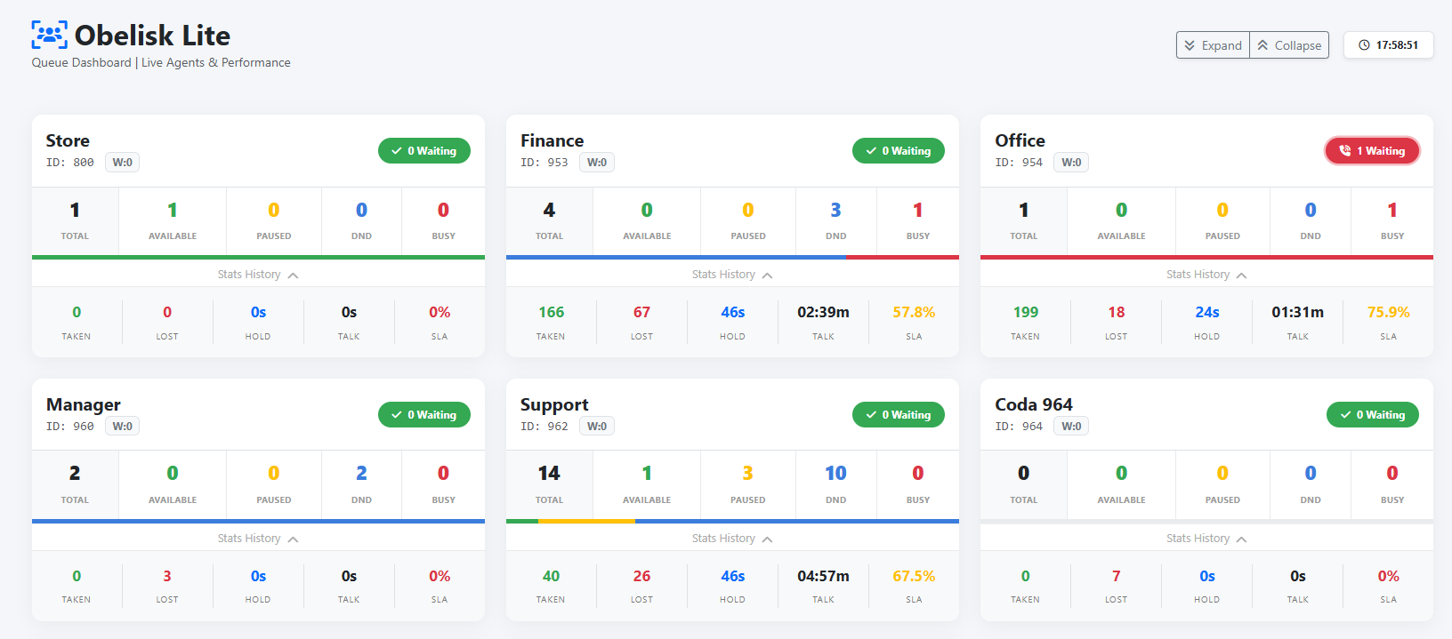
Task: Select the W:0 tag on Coda 964
Action: pos(1071,427)
